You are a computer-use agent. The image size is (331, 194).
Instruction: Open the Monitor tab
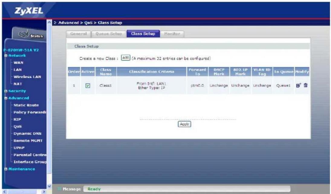coord(172,34)
